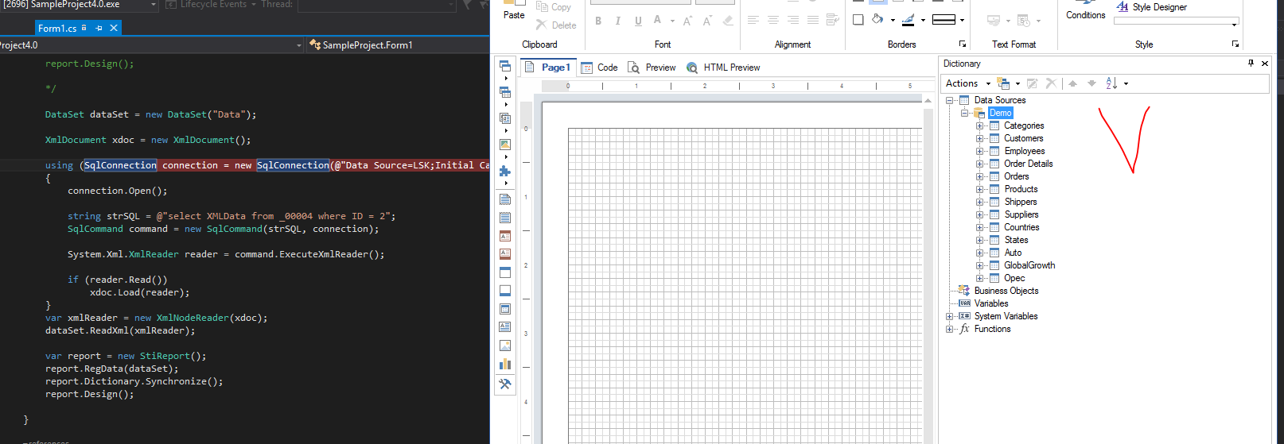This screenshot has height=444, width=1284.
Task: Open the font color dropdown arrow
Action: coord(672,21)
